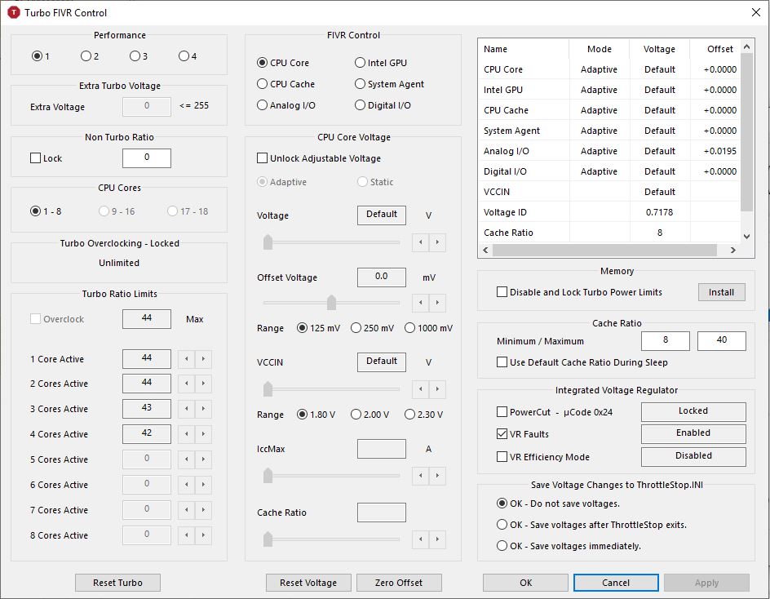Click the Offset Voltage slider thumb
770x599 pixels.
(x=331, y=302)
